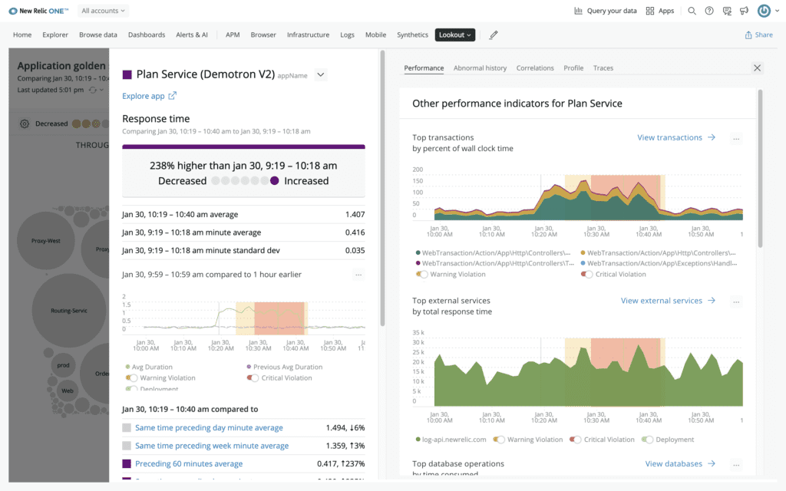This screenshot has height=491, width=786.
Task: Open the Lookout dropdown menu
Action: click(455, 35)
